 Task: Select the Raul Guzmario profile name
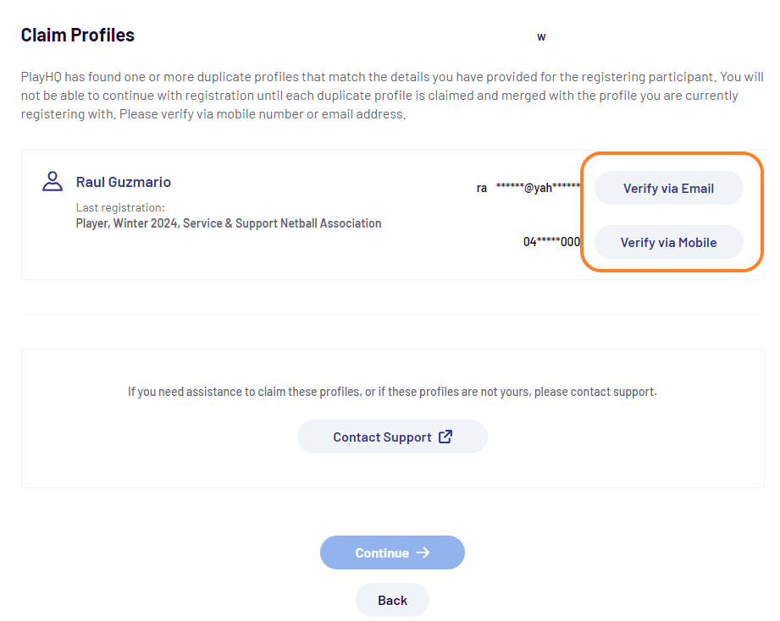[124, 182]
